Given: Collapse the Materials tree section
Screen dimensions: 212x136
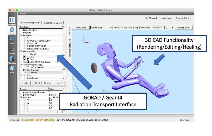Looking at the screenshot, I should pyautogui.click(x=21, y=35).
